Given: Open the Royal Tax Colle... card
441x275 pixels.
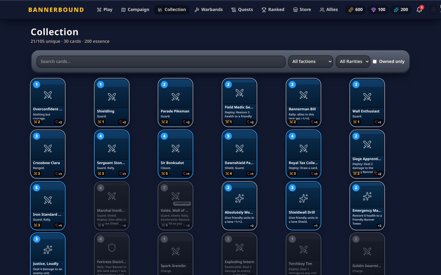Looking at the screenshot, I should pos(303,154).
